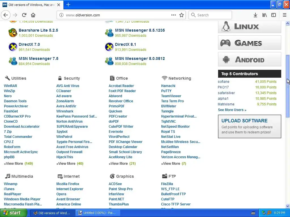Open the DirectX 8.1 title link

(125, 44)
